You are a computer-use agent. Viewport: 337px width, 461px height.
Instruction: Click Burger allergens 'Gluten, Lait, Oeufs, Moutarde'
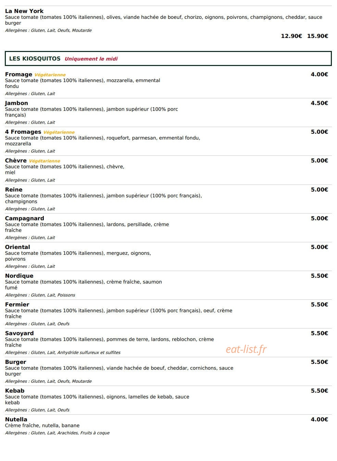48,381
